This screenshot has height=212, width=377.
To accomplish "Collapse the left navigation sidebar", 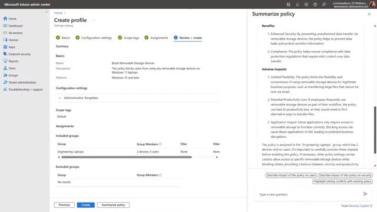I will coord(47,12).
